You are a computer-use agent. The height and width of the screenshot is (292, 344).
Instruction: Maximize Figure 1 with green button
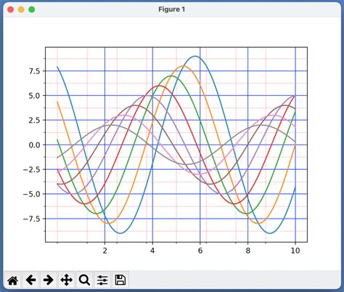pyautogui.click(x=32, y=9)
